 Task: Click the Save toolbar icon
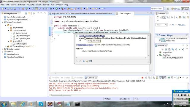8,9
